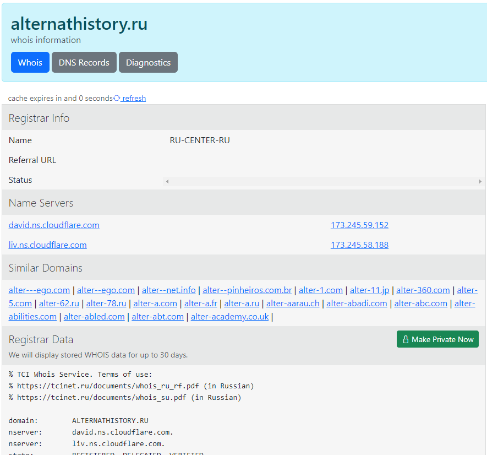Screen dimensions: 487x455
Task: Open similar domain alter-11.jp
Action: coord(369,290)
